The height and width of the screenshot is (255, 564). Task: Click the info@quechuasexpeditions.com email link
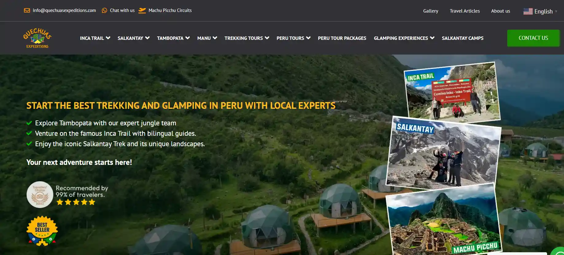click(64, 10)
